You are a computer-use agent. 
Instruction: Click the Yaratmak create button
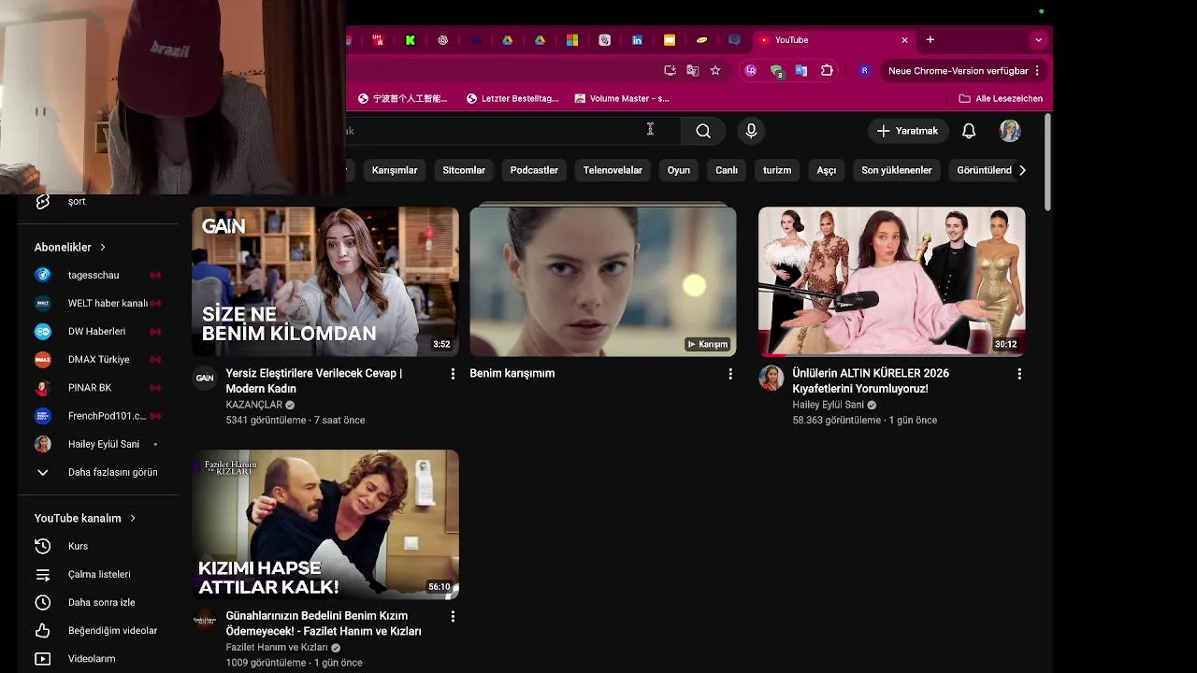(907, 131)
